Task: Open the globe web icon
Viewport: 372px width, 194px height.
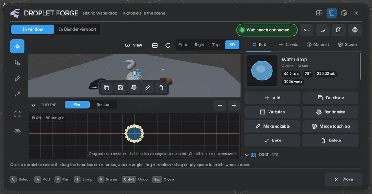Action: 355,30
